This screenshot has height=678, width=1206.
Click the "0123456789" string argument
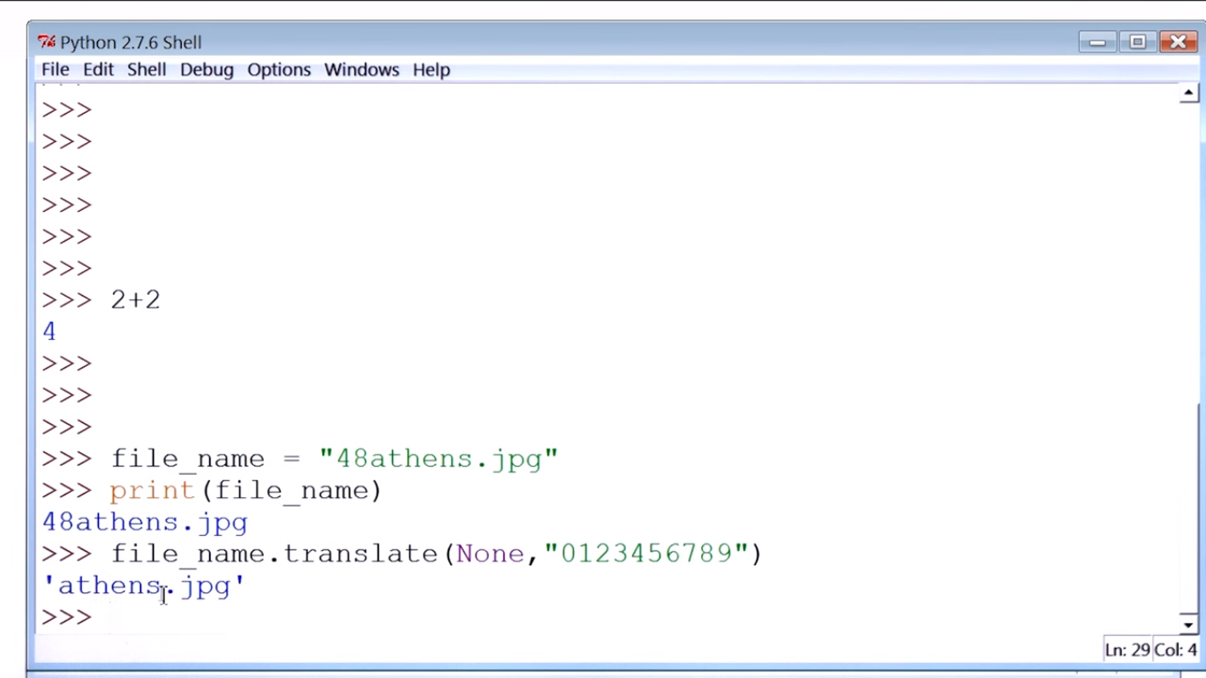[646, 554]
